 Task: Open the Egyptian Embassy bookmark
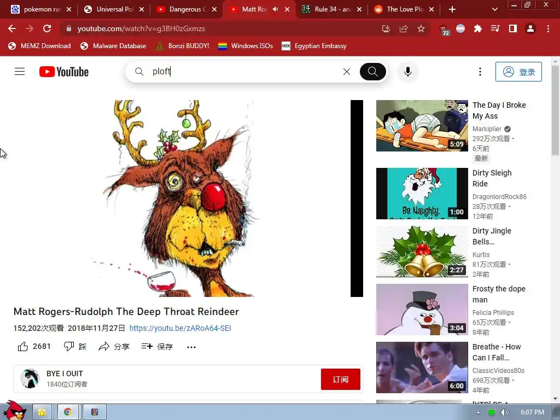click(314, 46)
